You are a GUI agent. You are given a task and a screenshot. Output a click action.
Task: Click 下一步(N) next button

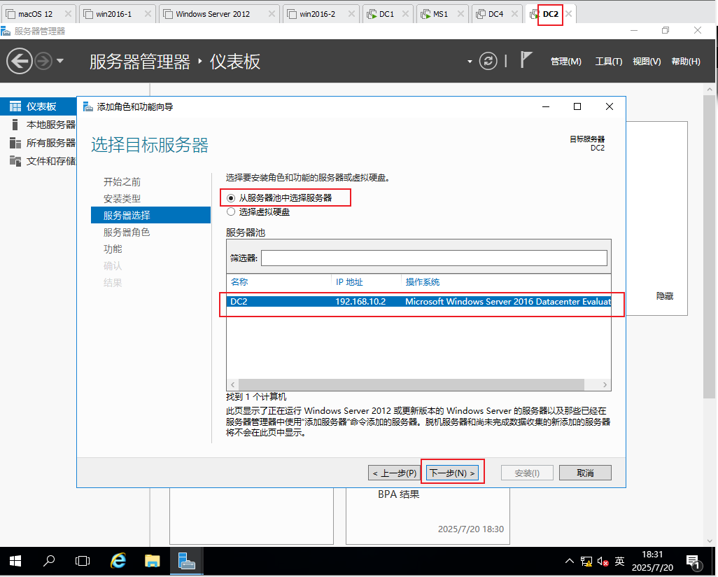click(x=452, y=473)
